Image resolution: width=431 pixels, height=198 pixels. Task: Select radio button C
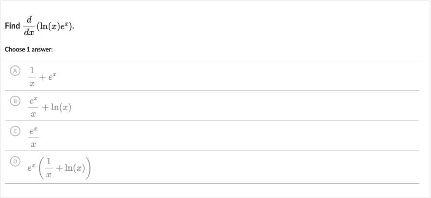tap(15, 131)
